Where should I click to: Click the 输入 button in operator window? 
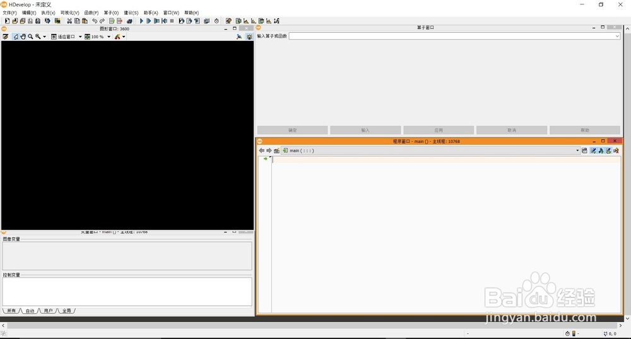[365, 130]
